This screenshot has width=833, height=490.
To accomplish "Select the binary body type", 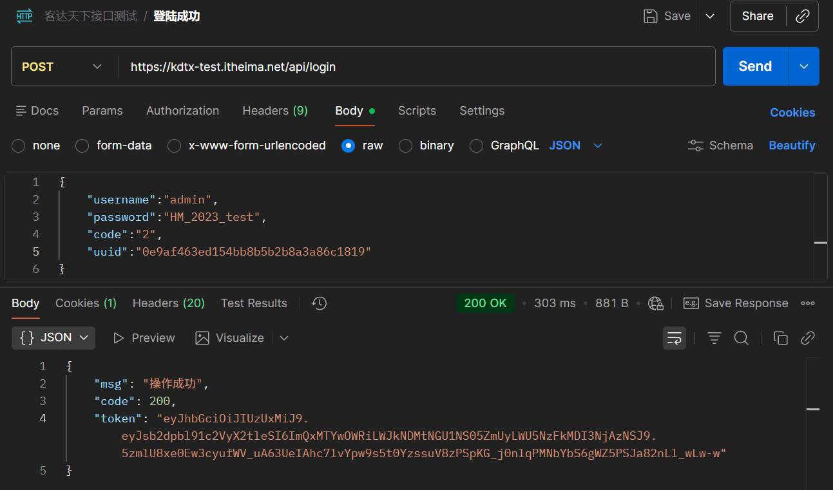I will 405,146.
